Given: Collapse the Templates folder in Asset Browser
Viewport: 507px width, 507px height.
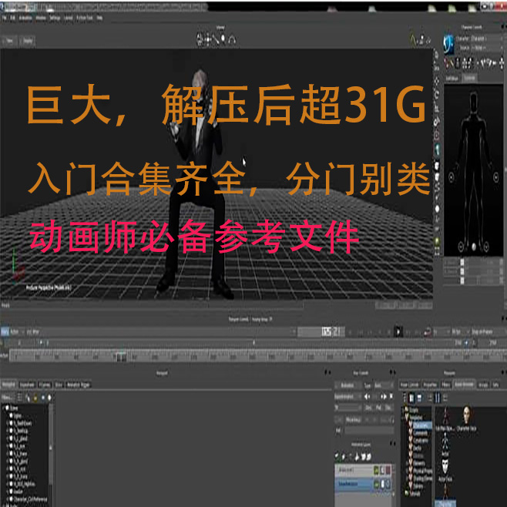Looking at the screenshot, I should (403, 418).
